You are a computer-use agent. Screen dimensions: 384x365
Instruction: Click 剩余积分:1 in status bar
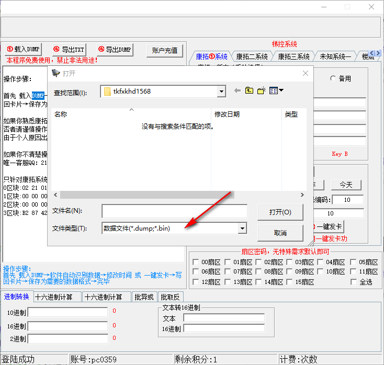(x=196, y=359)
